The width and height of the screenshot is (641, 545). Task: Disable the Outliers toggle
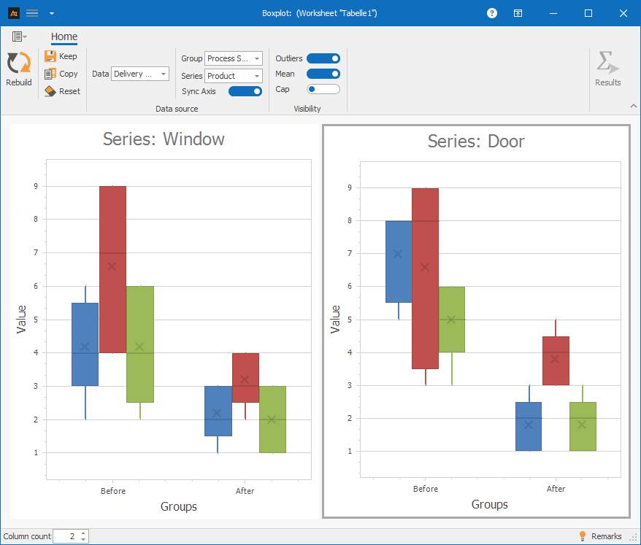point(323,58)
